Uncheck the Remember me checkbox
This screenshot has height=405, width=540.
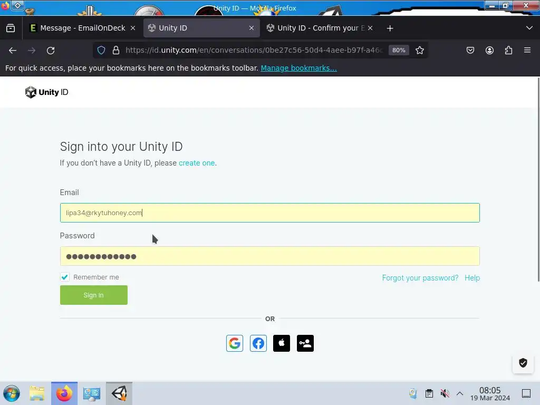pos(64,277)
